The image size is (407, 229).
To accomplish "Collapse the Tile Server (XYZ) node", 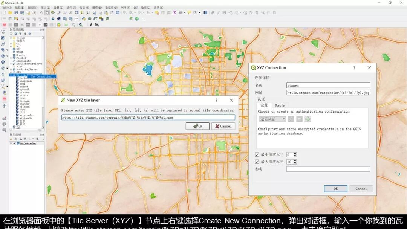I will [11, 75].
